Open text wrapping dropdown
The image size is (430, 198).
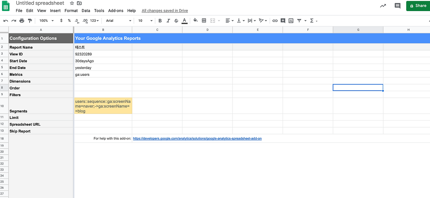pyautogui.click(x=252, y=21)
